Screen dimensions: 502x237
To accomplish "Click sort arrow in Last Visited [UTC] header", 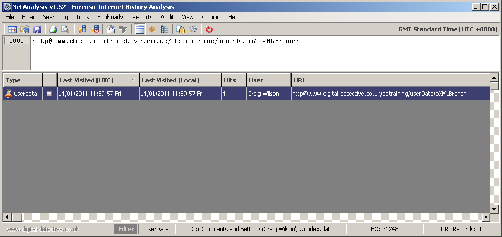I will (133, 80).
